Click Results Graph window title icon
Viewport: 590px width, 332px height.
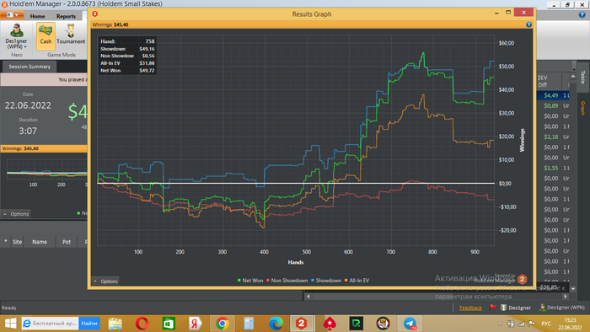95,14
